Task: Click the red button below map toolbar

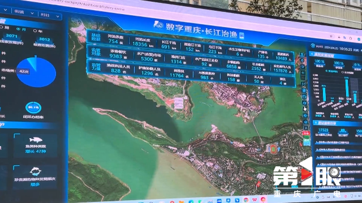Action: [307, 133]
